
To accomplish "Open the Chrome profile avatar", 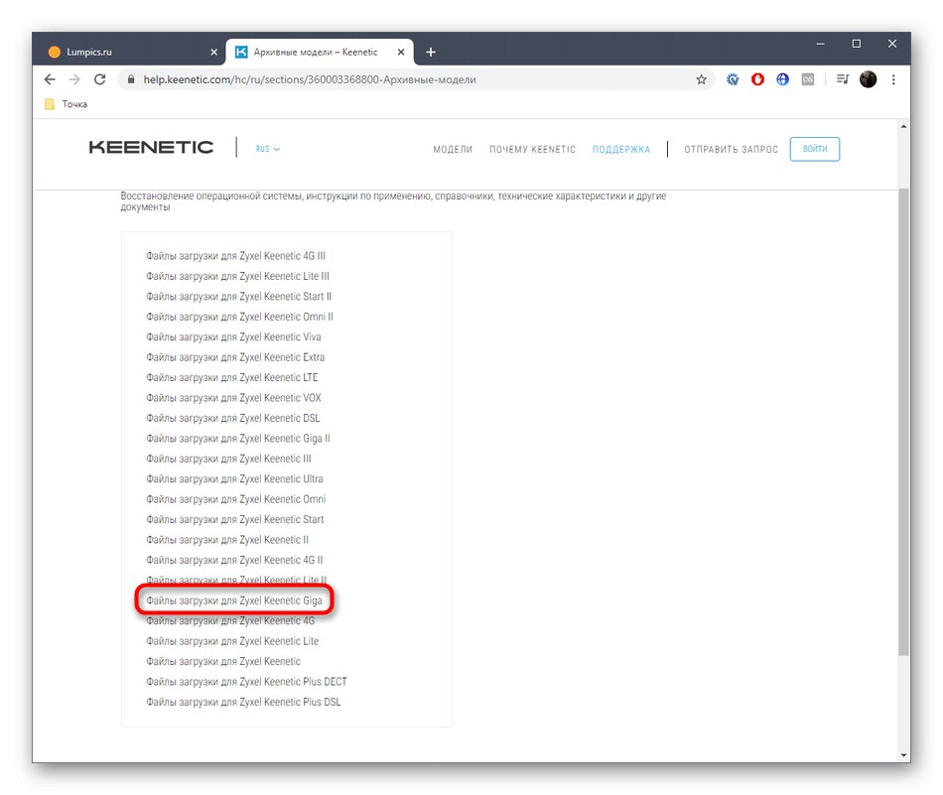I will click(x=868, y=79).
